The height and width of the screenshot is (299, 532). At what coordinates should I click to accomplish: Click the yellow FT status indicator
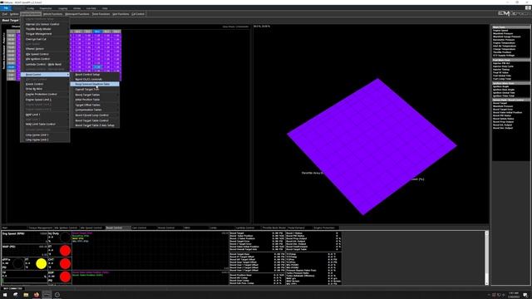point(41,264)
